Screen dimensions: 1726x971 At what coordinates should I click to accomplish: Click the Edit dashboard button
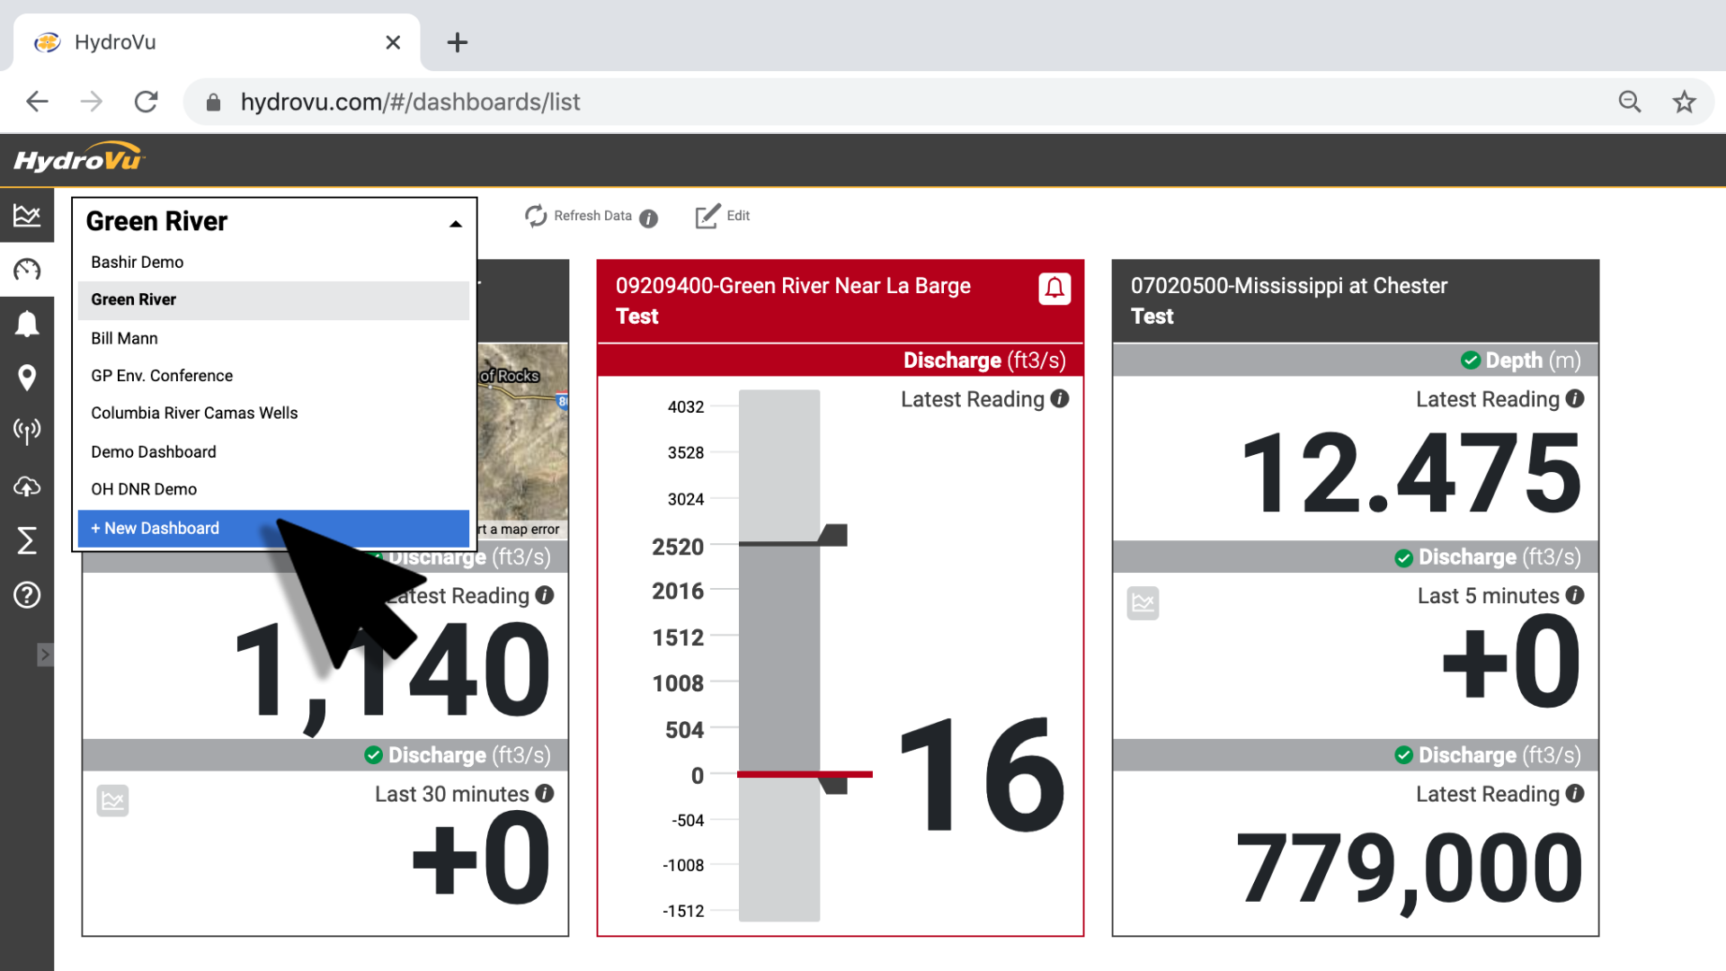[x=723, y=216]
